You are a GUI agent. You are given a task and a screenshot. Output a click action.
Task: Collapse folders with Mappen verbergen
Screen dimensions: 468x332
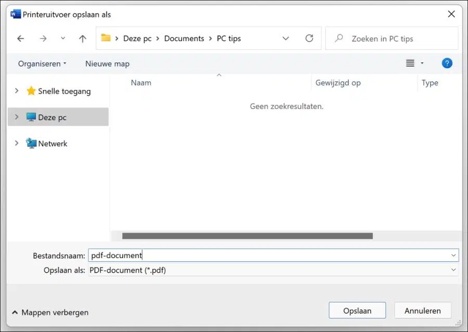click(x=50, y=312)
